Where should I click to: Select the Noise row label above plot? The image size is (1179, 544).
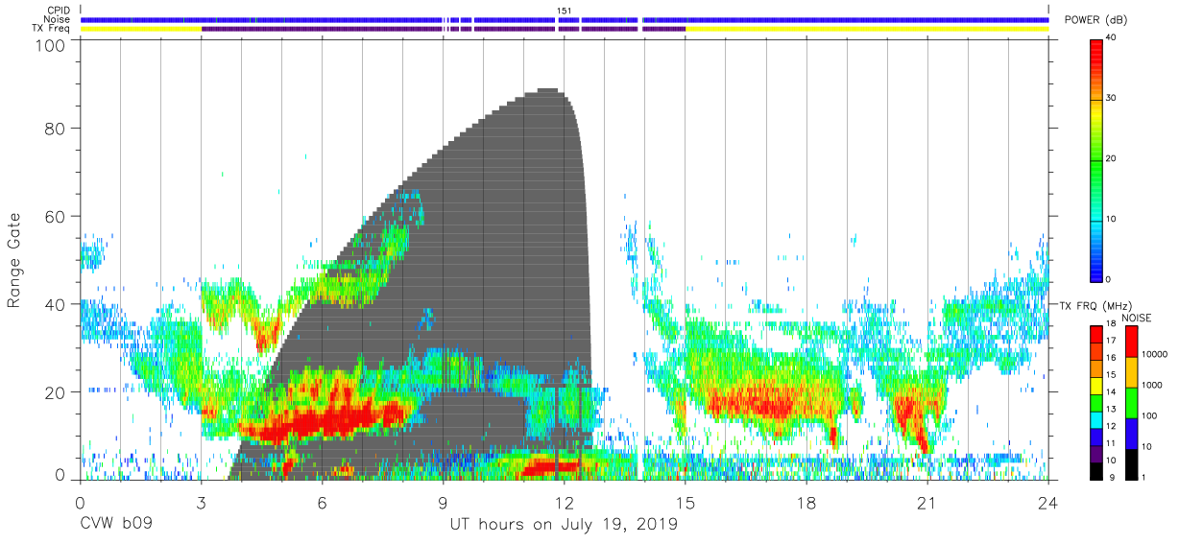pos(55,19)
